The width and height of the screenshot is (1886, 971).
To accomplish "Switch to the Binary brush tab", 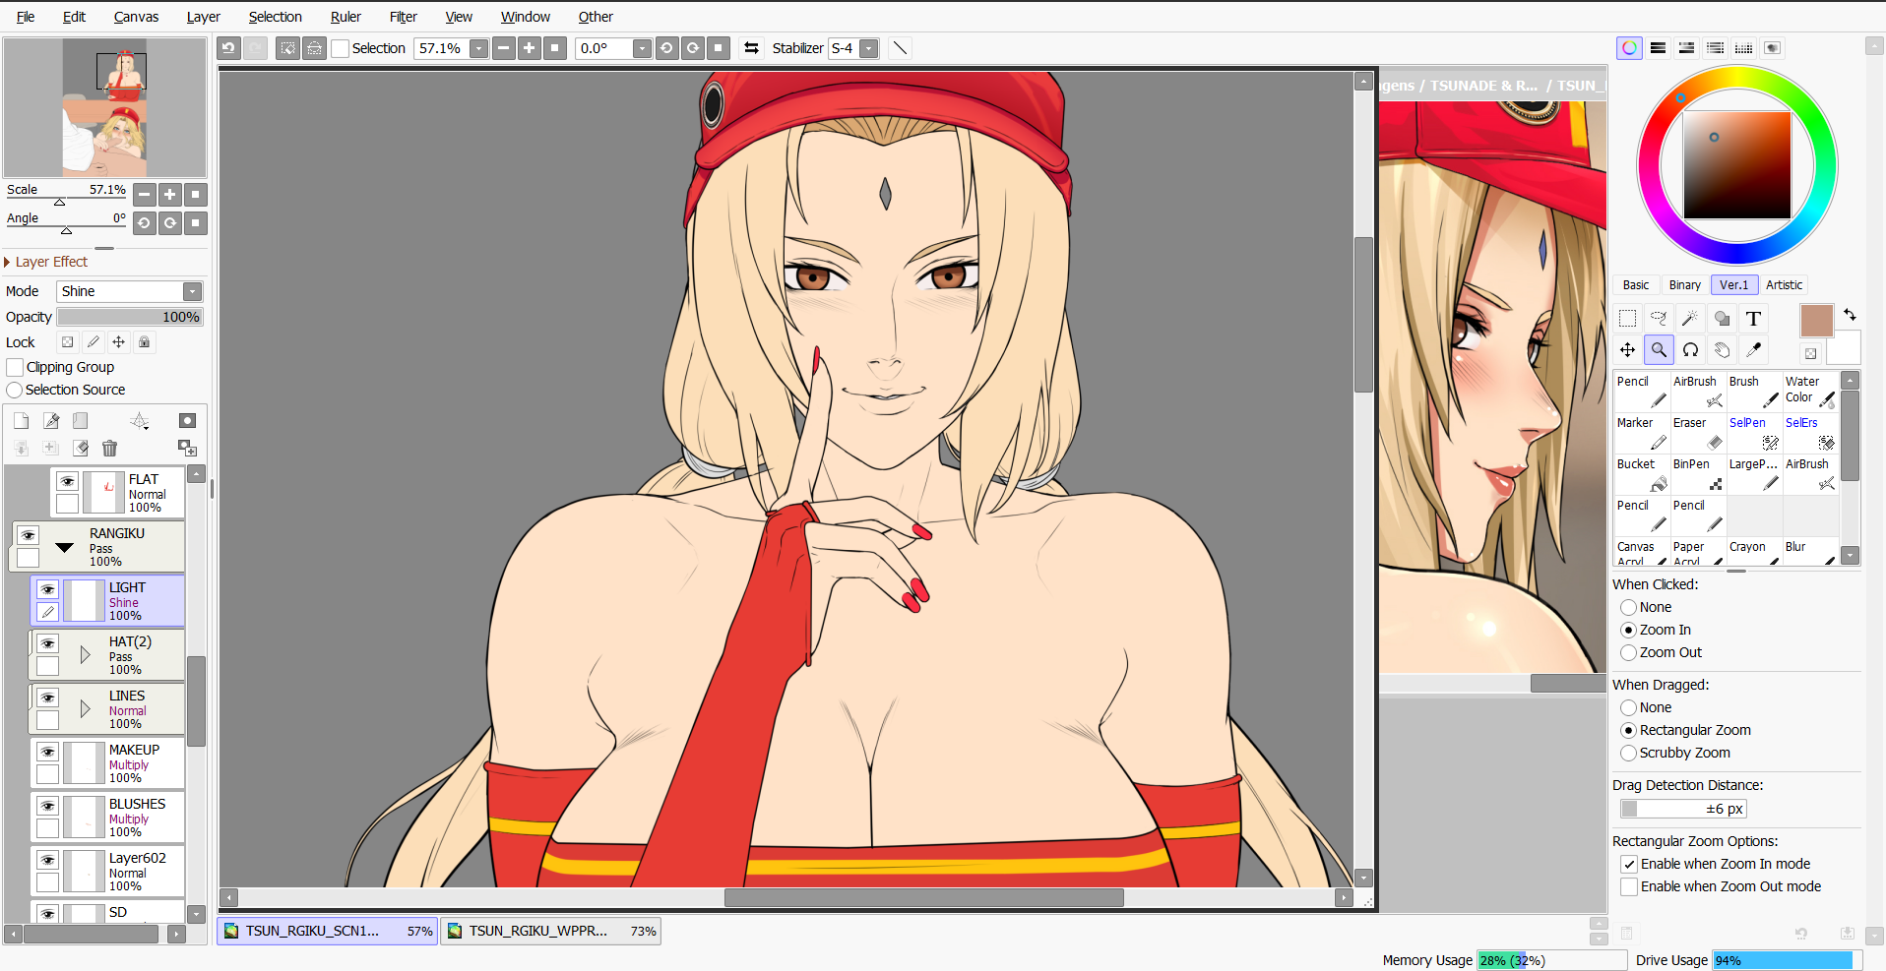I will click(1684, 285).
